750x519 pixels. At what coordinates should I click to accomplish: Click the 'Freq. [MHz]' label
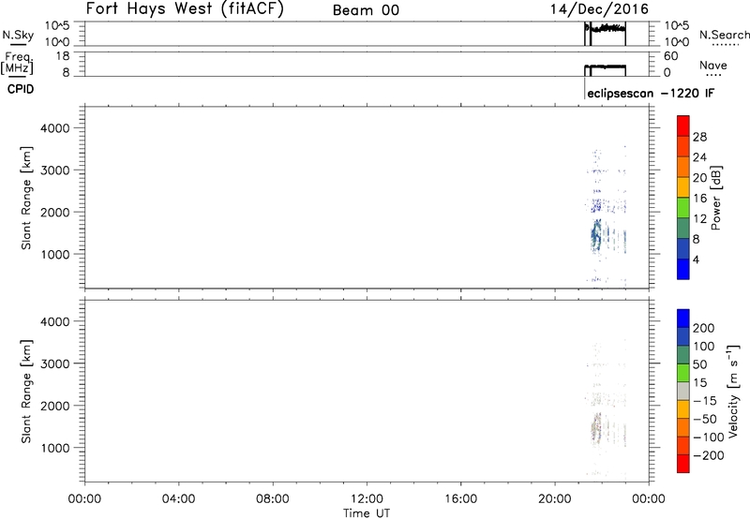(x=18, y=63)
